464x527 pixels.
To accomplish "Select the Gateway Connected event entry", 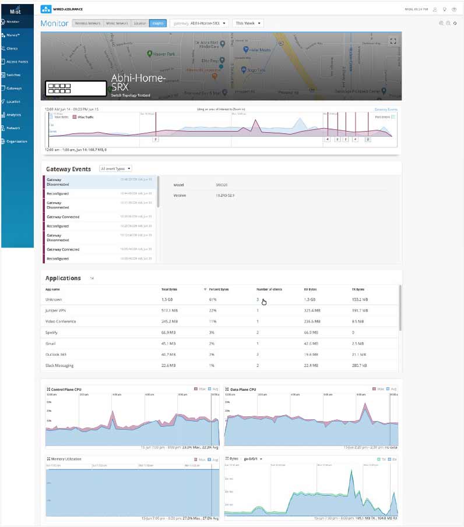I will (100, 217).
